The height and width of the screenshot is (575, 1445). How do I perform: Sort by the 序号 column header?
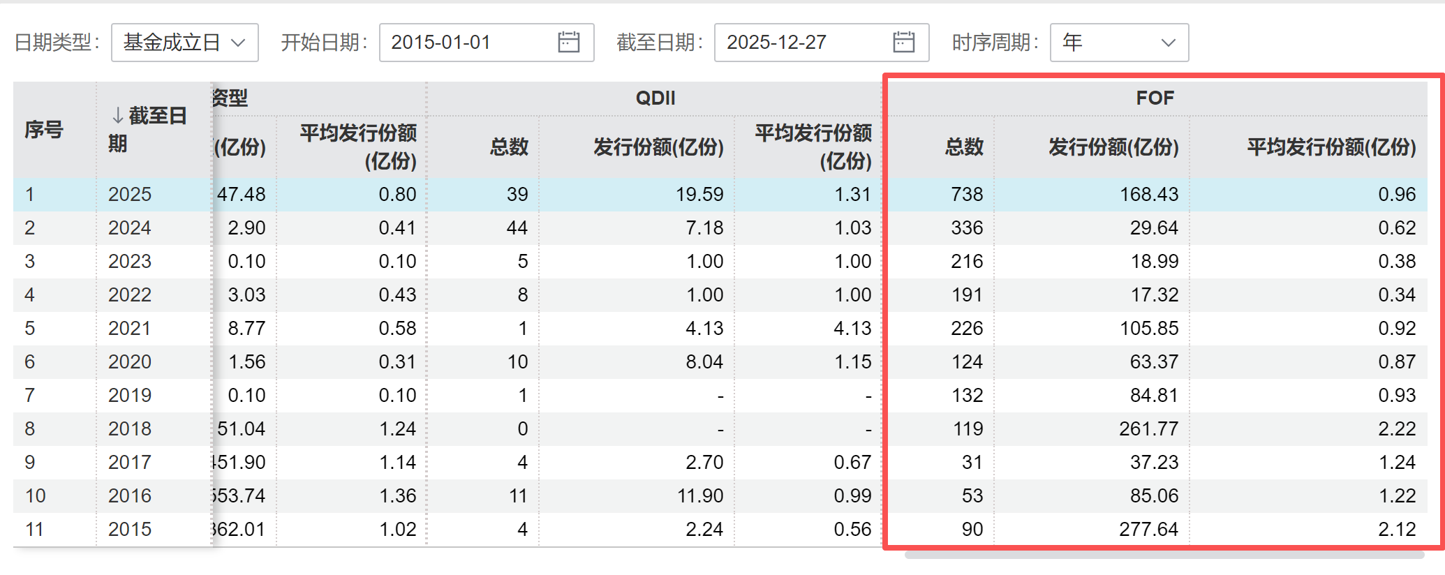pos(44,130)
